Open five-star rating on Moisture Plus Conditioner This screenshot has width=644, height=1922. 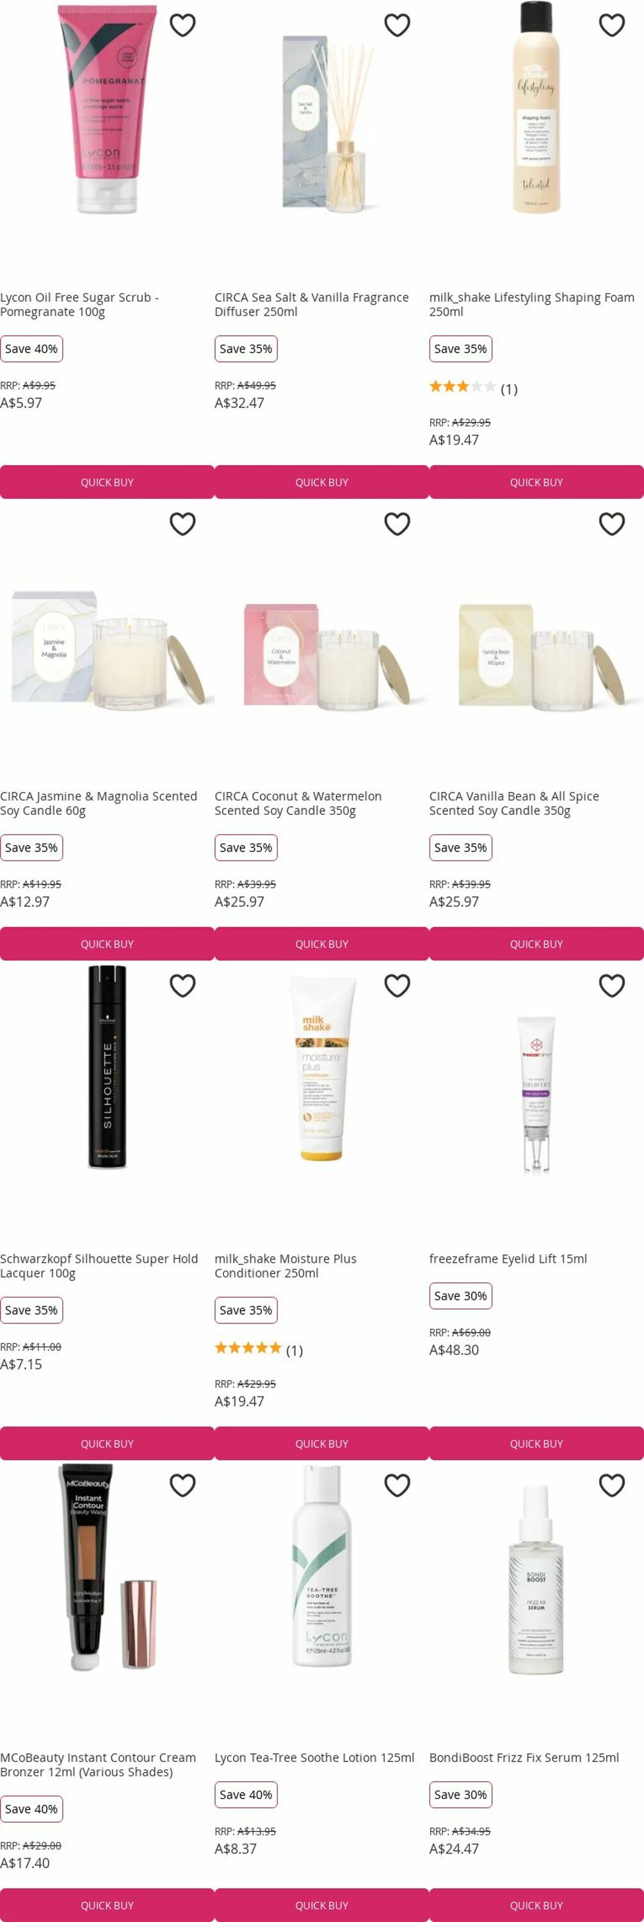[x=259, y=1350]
